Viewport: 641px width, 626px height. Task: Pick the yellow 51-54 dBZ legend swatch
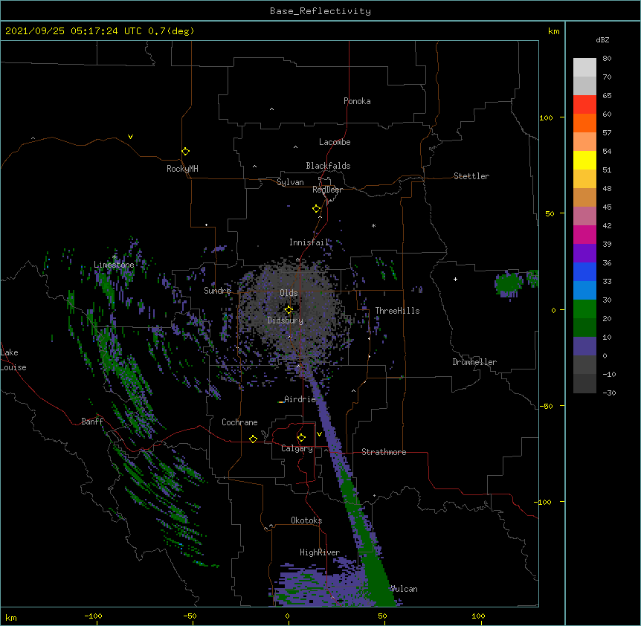pos(584,160)
